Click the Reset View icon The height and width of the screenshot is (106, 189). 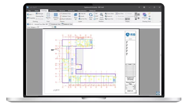coord(91,15)
